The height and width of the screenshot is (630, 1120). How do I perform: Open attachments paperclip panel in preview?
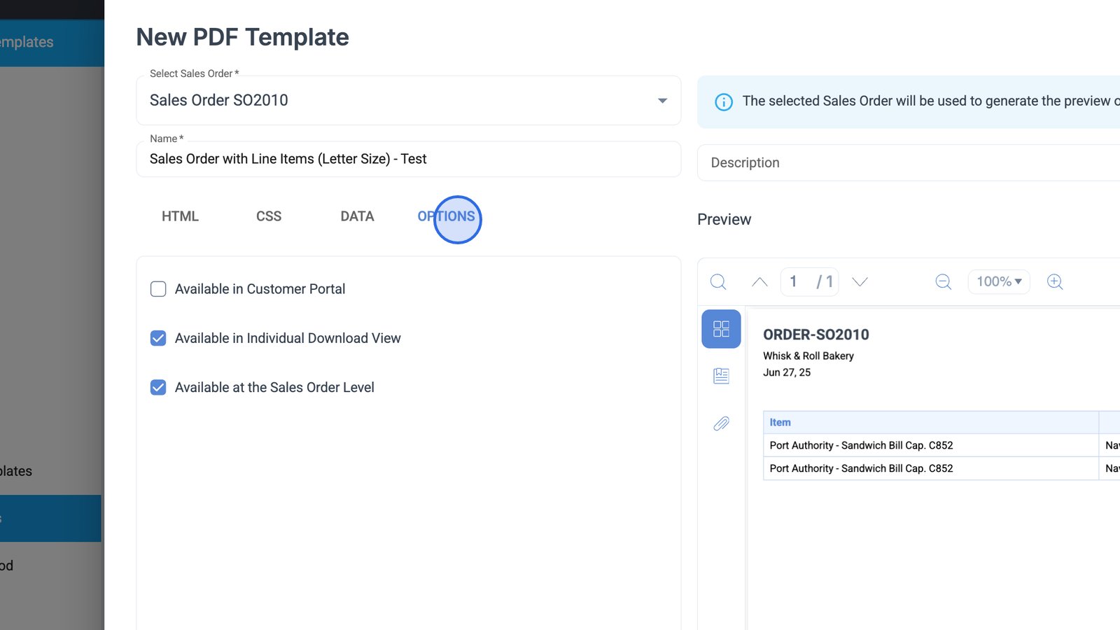[x=721, y=423]
